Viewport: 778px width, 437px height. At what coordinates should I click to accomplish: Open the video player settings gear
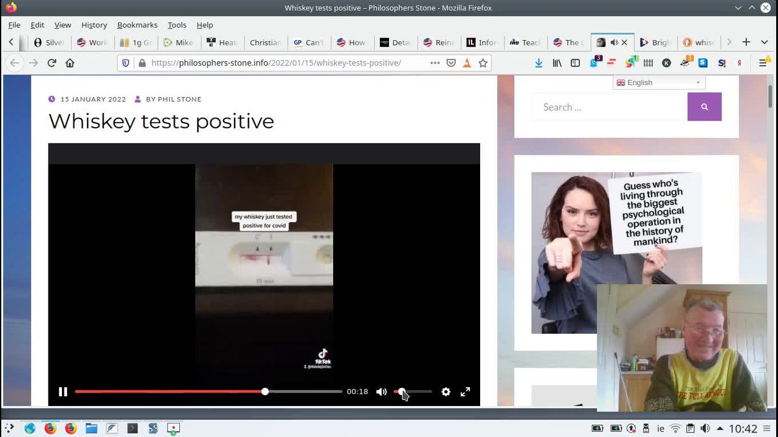(446, 392)
